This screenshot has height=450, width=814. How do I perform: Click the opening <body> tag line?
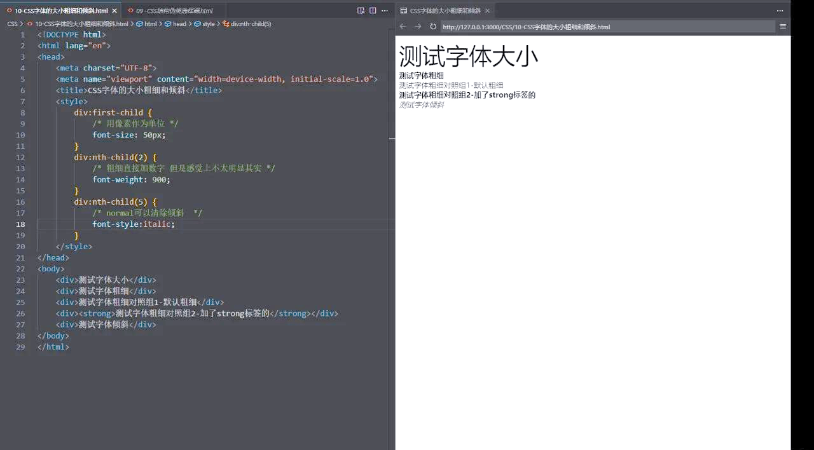(x=51, y=269)
